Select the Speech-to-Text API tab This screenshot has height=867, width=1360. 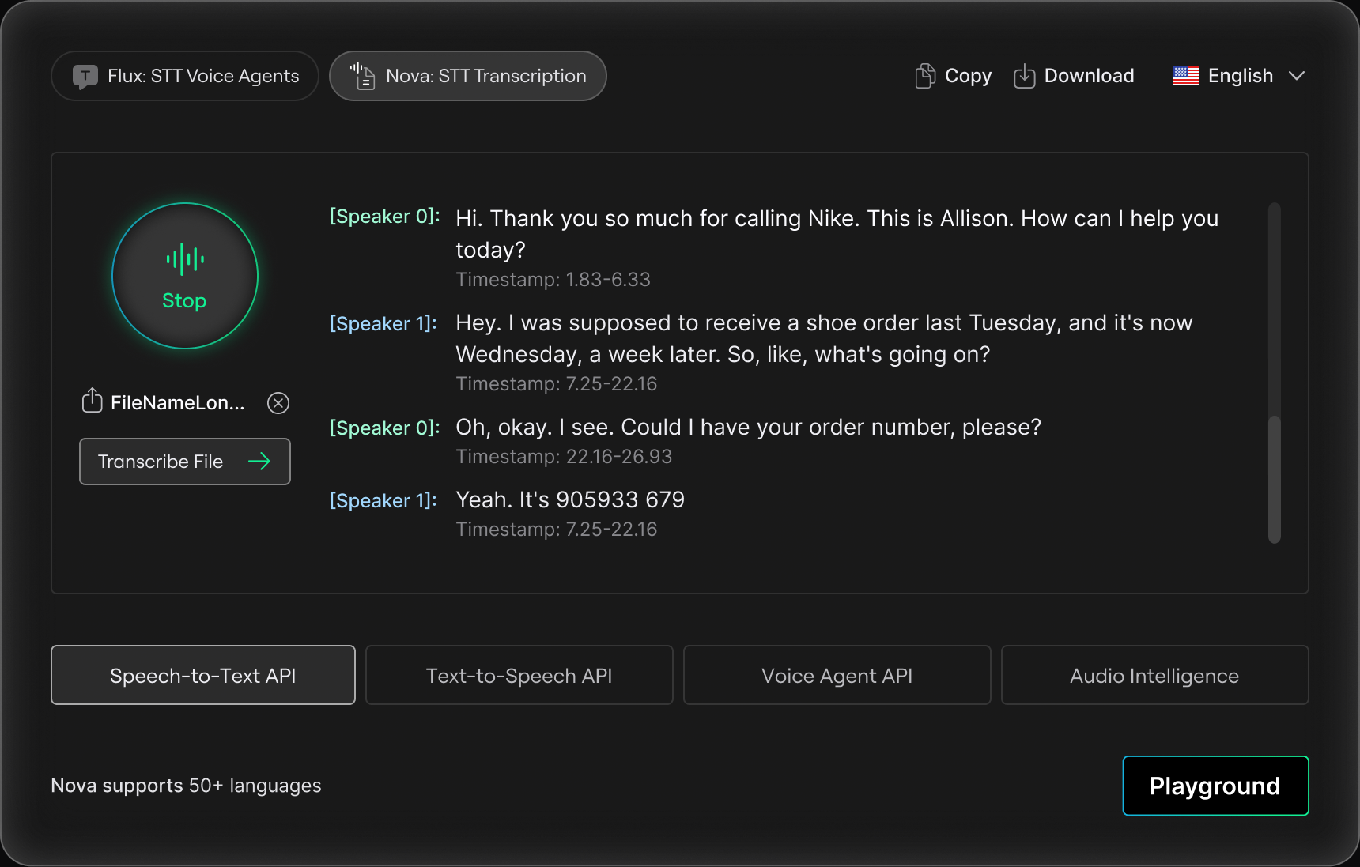click(203, 676)
